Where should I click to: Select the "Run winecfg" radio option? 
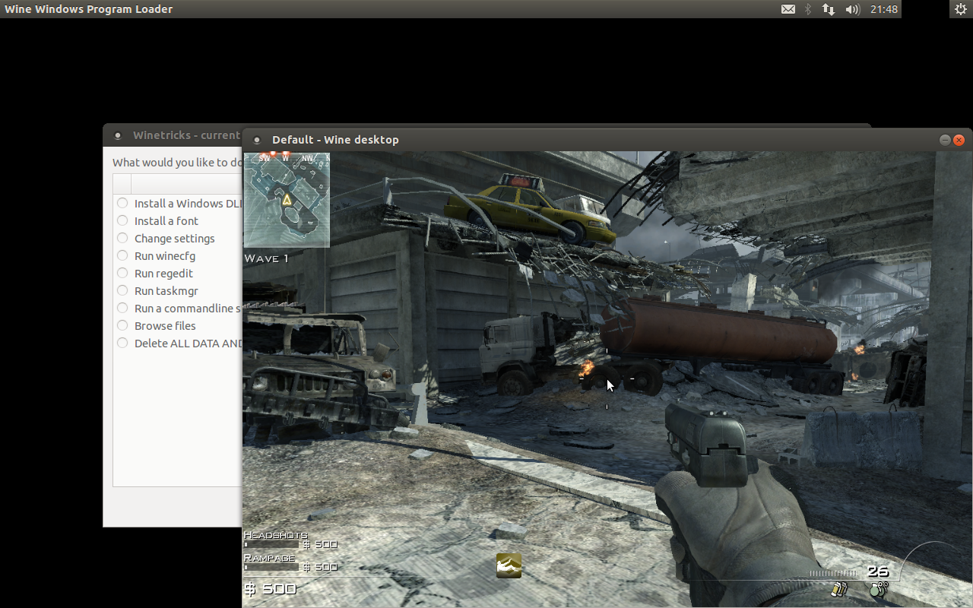(x=122, y=255)
